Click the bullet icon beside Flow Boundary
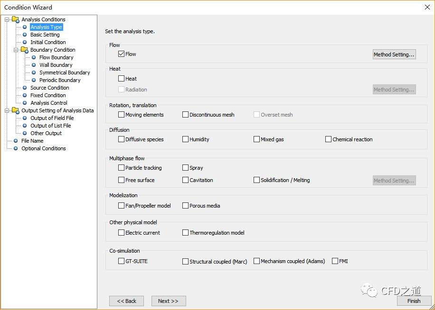The width and height of the screenshot is (435, 310). 34,57
